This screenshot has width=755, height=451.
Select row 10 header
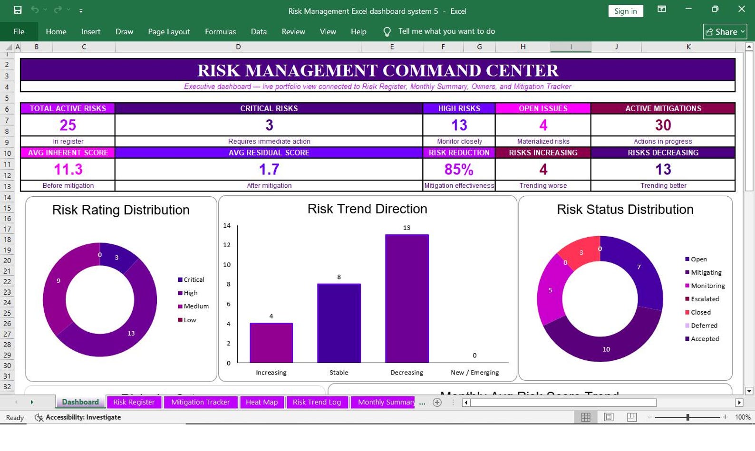(7, 154)
